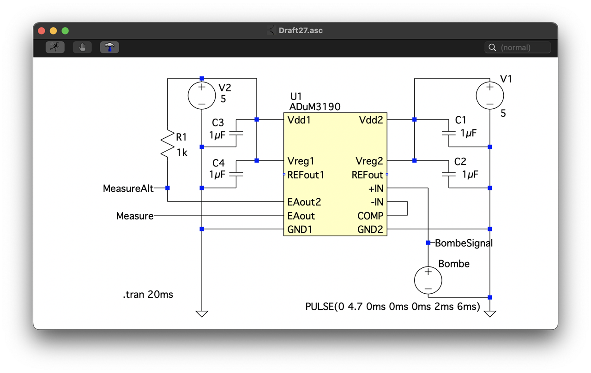Click the Bombe source label
This screenshot has height=373, width=591.
[x=454, y=264]
